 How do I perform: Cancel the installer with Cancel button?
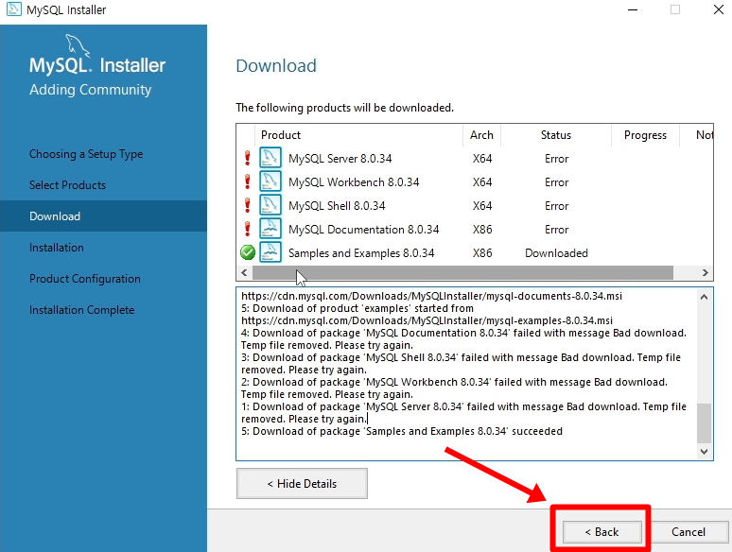[688, 532]
